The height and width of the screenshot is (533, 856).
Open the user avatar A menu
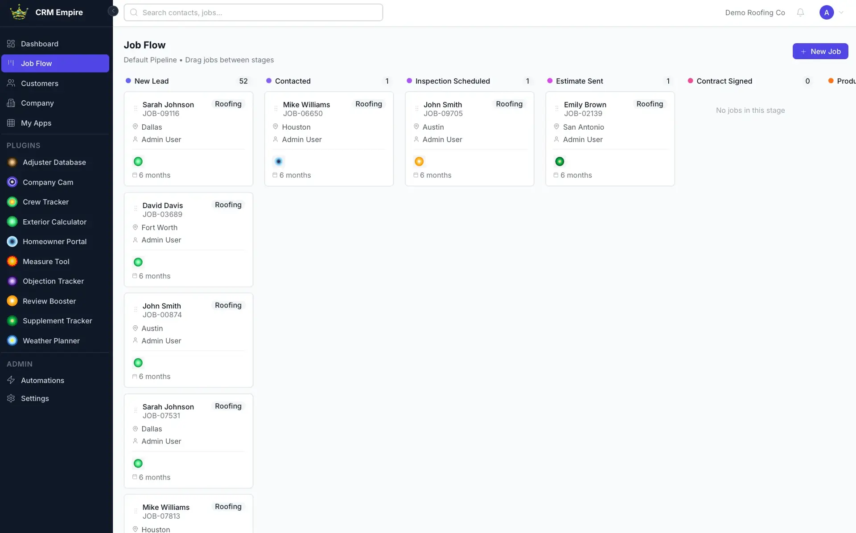826,12
